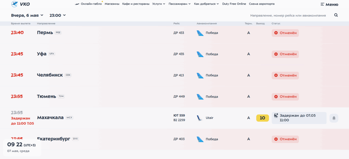The image size is (349, 159).
Task: Open Схема аэропорта page
Action: coord(262,4)
